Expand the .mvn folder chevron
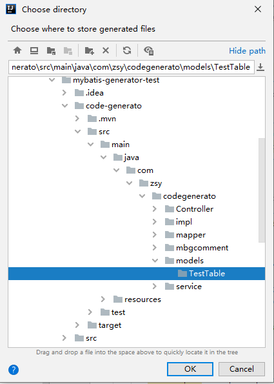This screenshot has height=384, width=274. tap(77, 119)
